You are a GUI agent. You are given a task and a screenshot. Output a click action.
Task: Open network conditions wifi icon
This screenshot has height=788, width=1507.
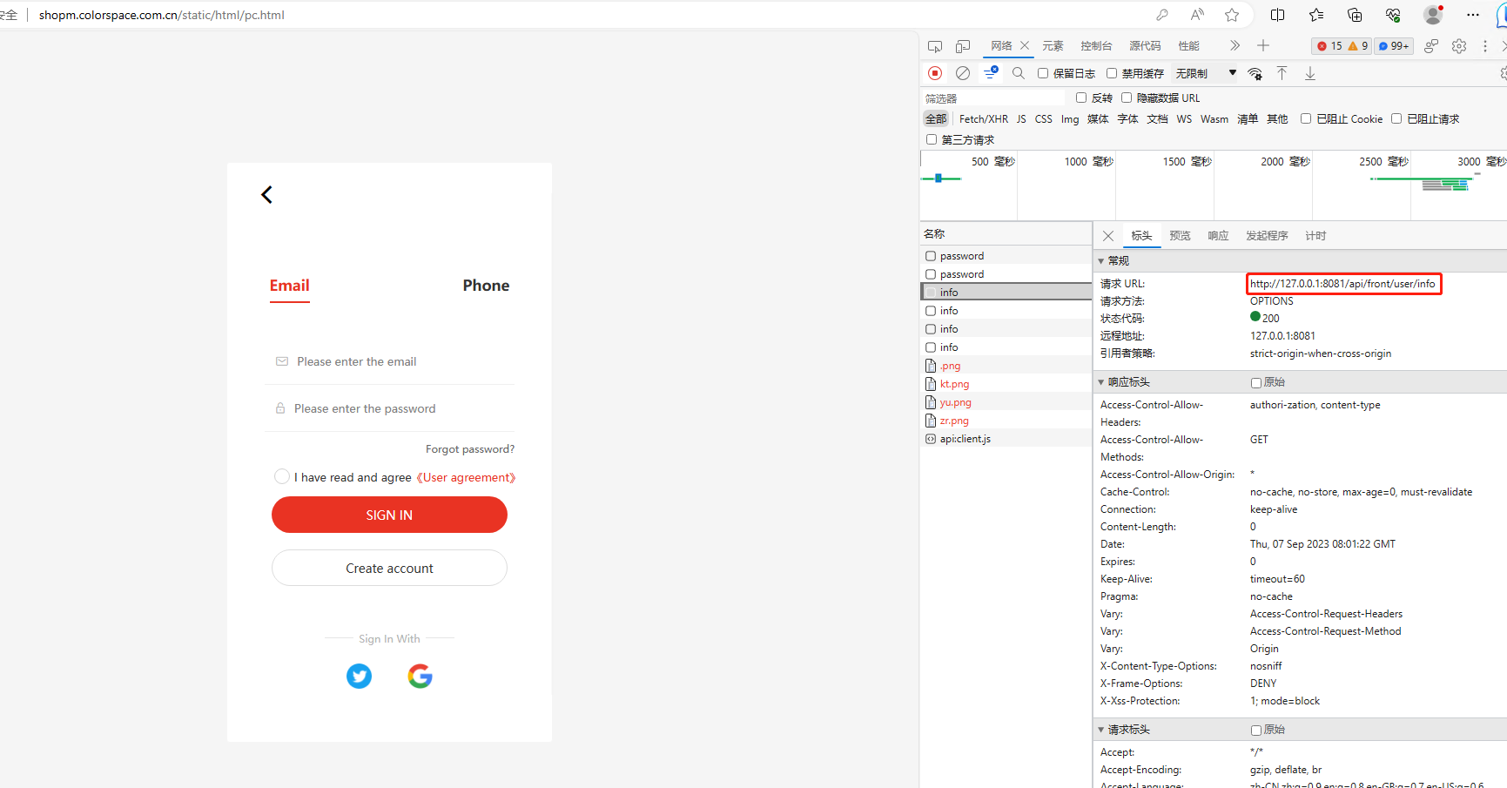pos(1255,74)
